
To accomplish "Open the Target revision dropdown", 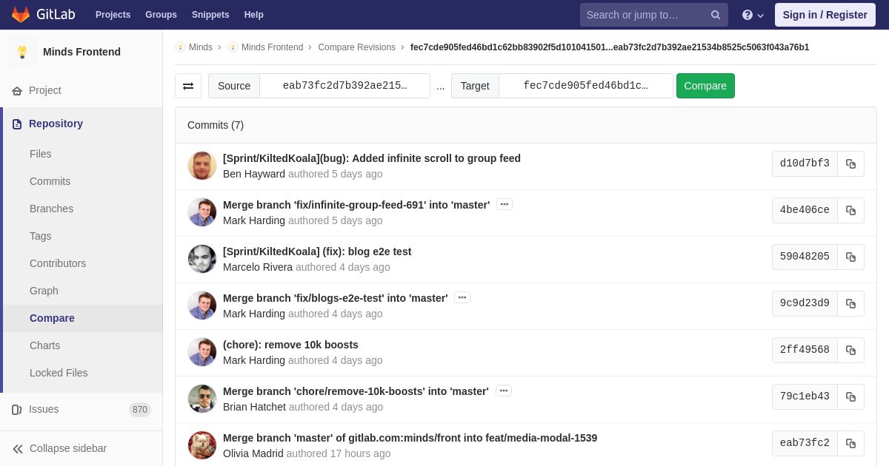I will pyautogui.click(x=585, y=86).
